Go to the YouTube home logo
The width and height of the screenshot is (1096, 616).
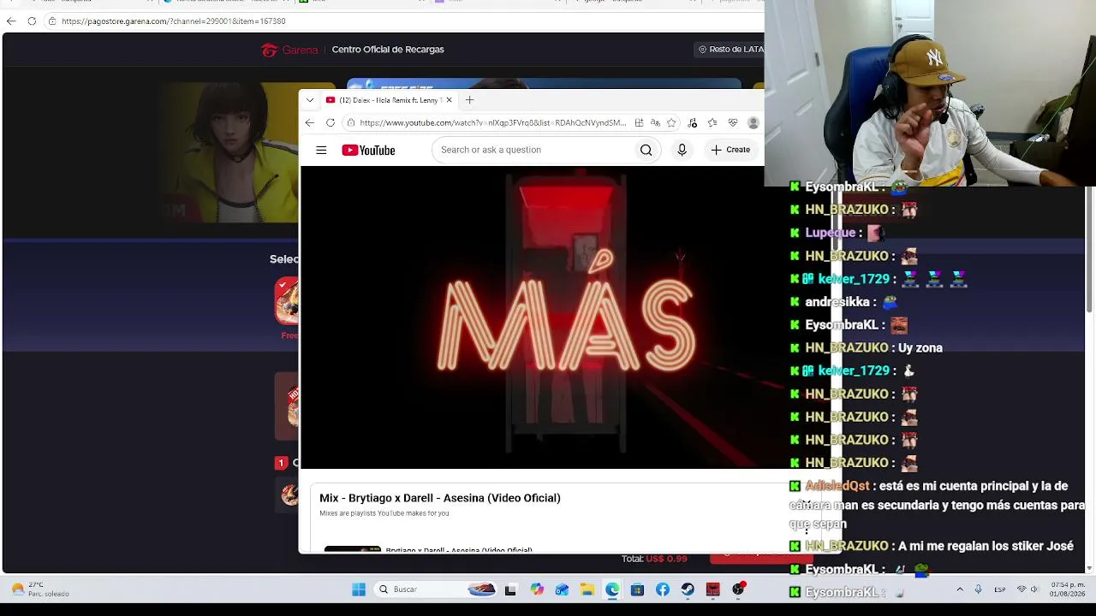point(368,151)
